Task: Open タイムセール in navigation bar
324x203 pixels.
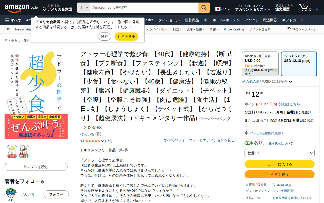Action: pos(169,20)
